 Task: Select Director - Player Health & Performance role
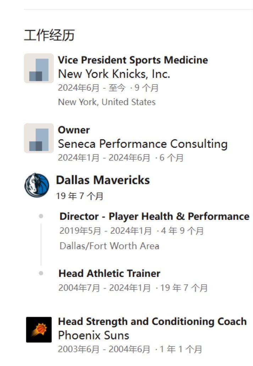tap(154, 216)
